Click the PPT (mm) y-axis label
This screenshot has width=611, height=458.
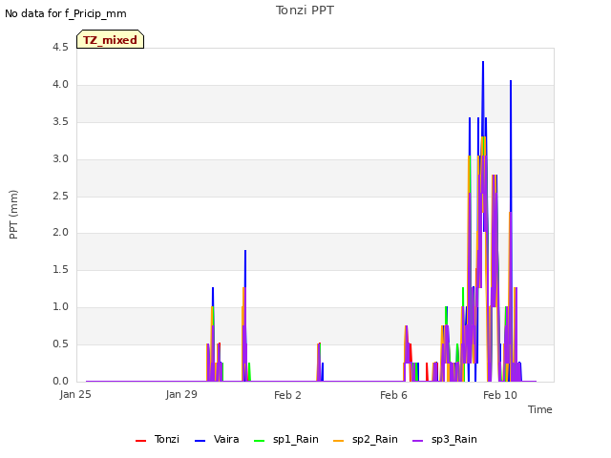coord(13,214)
